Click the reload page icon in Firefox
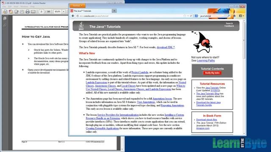 click(x=191, y=16)
